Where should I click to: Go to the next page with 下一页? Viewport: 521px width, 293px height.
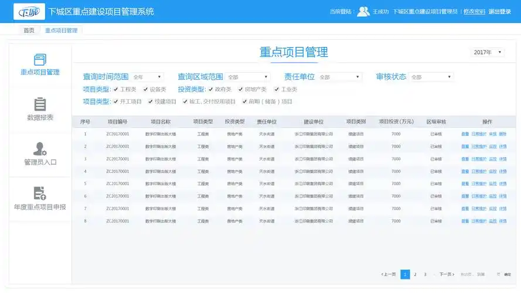pos(447,274)
